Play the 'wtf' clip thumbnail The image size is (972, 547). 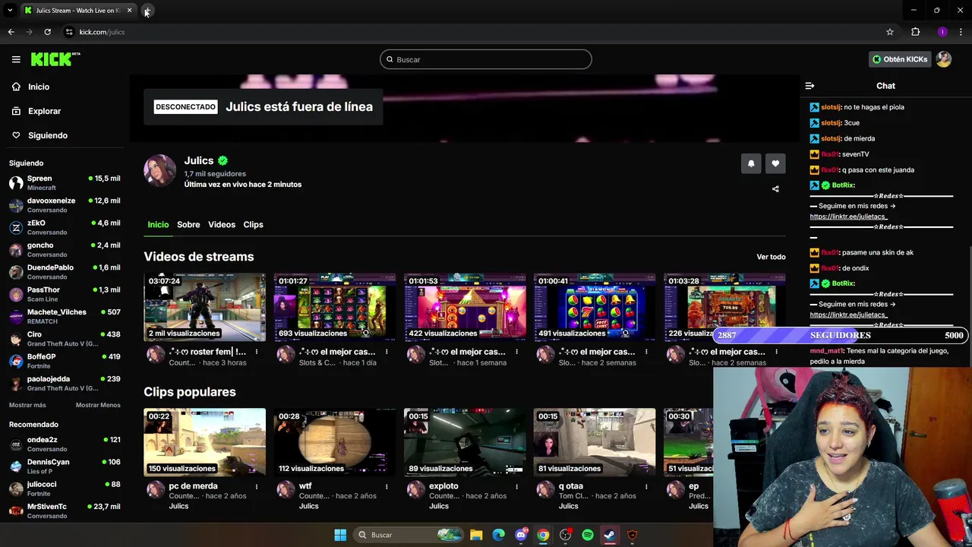(335, 442)
